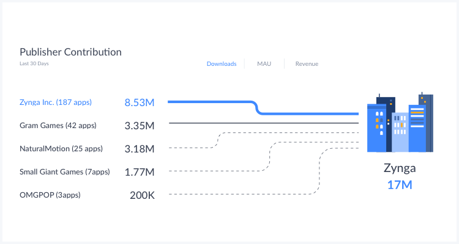This screenshot has width=459, height=244.
Task: Click the 1.77M Small Giant value
Action: tap(139, 172)
